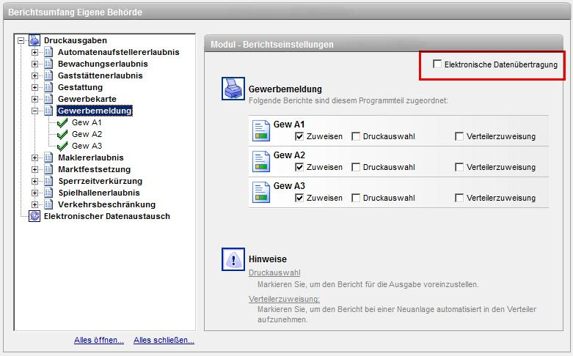The height and width of the screenshot is (356, 573).
Task: Enable Druckauswahl for Gew A2
Action: coord(355,167)
